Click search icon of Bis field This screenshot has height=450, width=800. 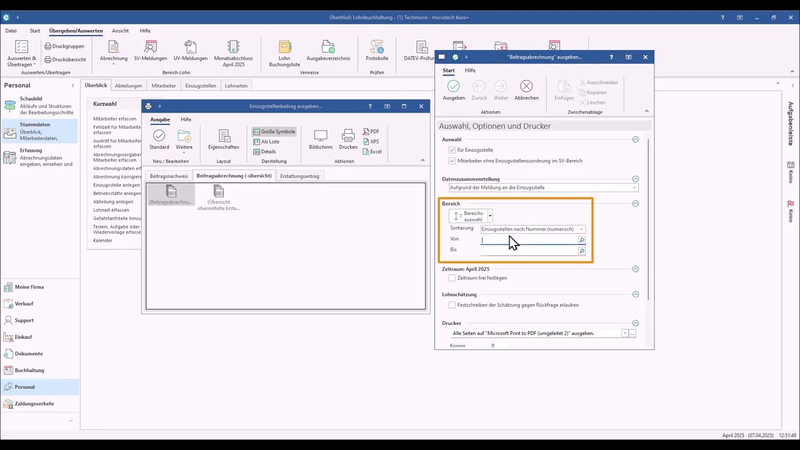pos(582,251)
